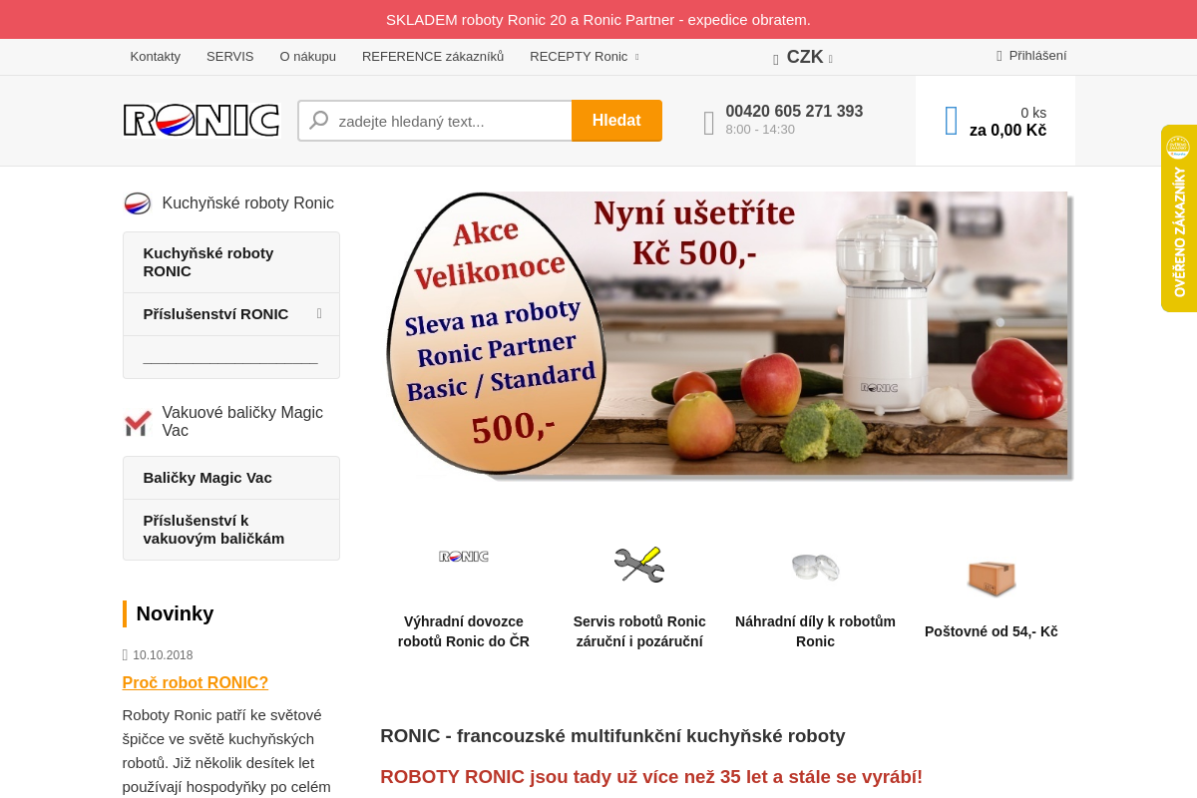Viewport: 1197px width, 798px height.
Task: Open REFERENCE zákazníků menu item
Action: [x=433, y=57]
